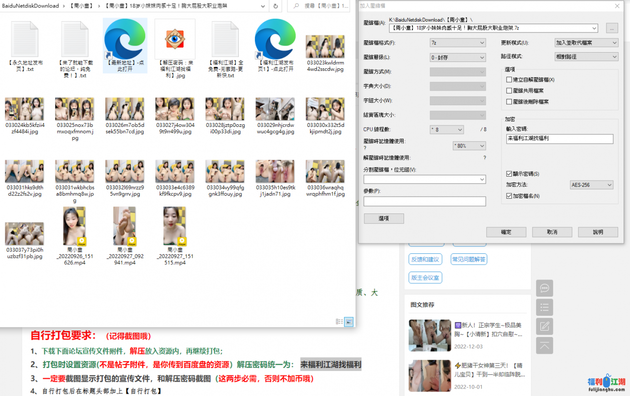Open the 壓縮檔格式 7z dropdown
This screenshot has height=396, width=630.
pos(457,43)
